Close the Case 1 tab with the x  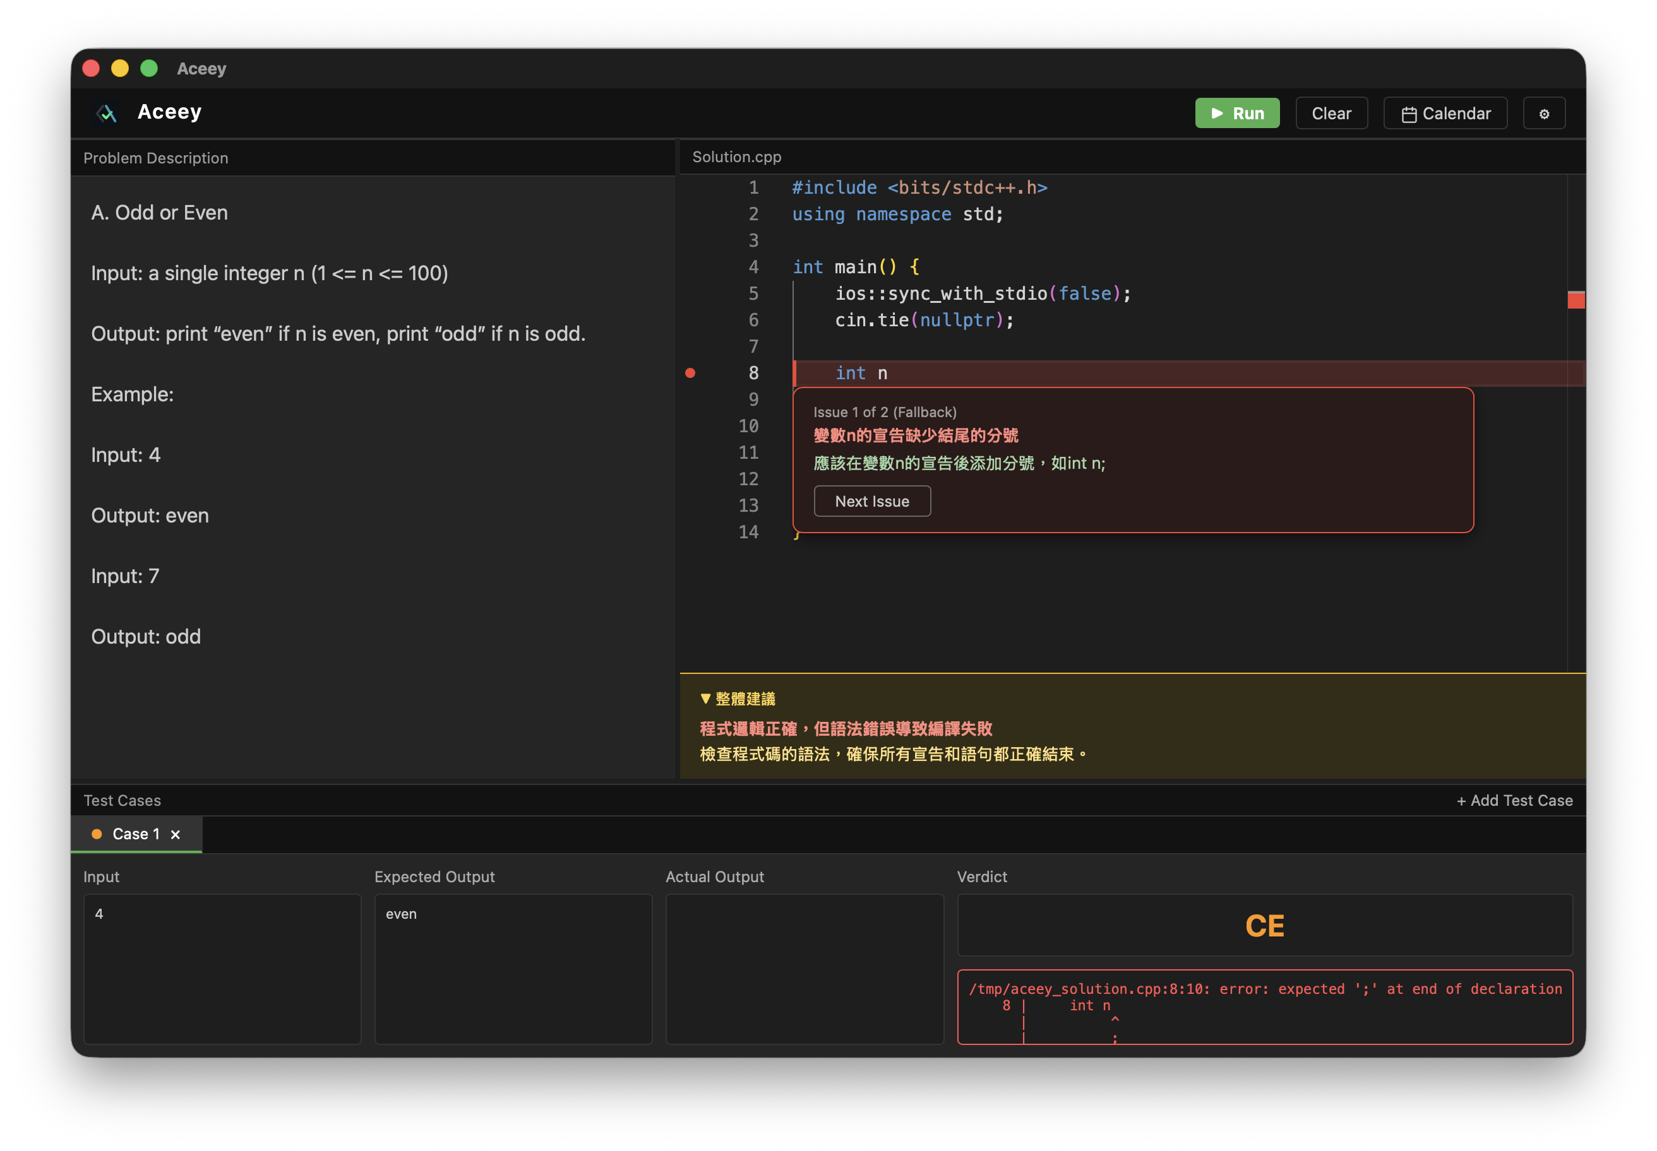(176, 834)
